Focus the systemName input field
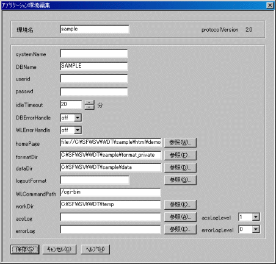Image resolution: width=276 pixels, height=264 pixels. click(94, 54)
